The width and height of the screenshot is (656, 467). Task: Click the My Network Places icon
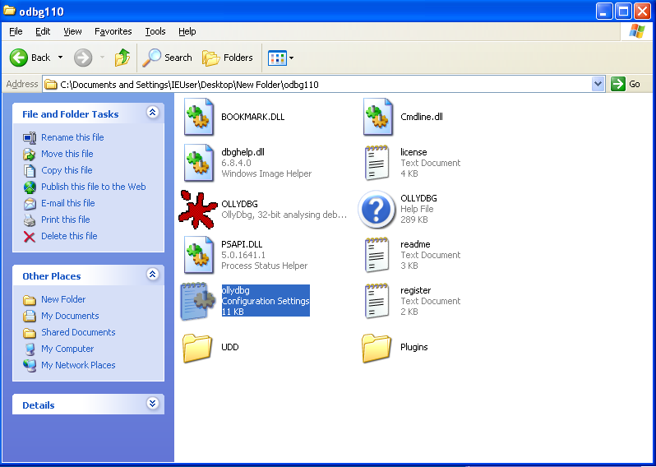[x=30, y=365]
